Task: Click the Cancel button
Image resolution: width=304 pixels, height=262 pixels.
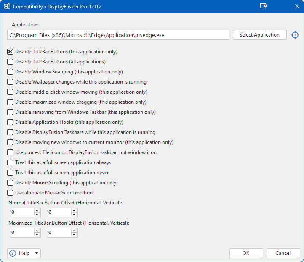Action: (x=283, y=253)
